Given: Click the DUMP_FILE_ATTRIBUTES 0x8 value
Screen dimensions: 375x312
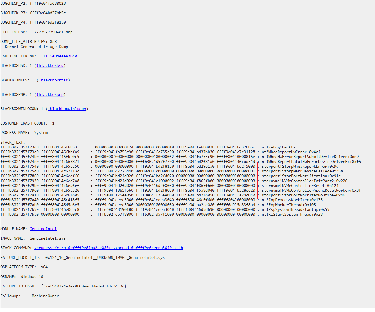Looking at the screenshot, I should tap(53, 42).
